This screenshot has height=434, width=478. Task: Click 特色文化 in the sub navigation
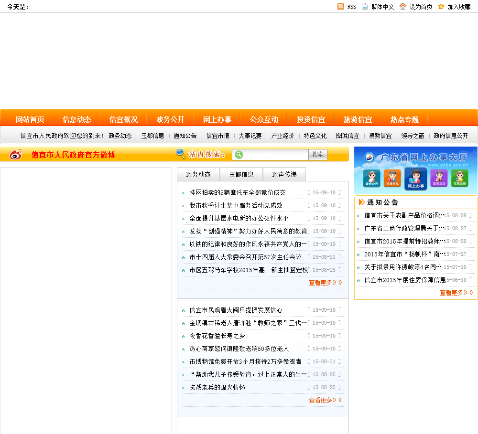coord(315,136)
